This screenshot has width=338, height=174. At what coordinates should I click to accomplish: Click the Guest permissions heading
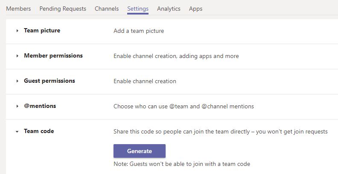click(50, 81)
